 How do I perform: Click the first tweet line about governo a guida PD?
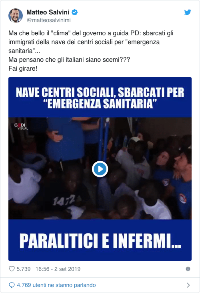(x=91, y=33)
